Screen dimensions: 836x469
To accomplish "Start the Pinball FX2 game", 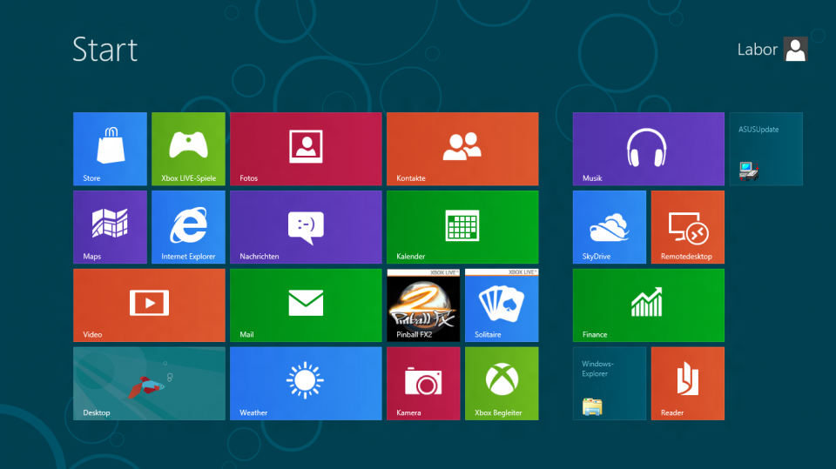I will [x=423, y=305].
